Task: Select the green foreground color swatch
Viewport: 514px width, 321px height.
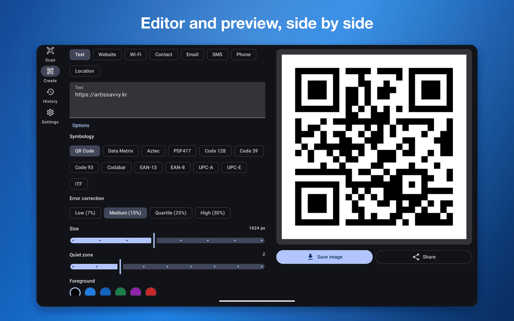Action: pyautogui.click(x=120, y=292)
